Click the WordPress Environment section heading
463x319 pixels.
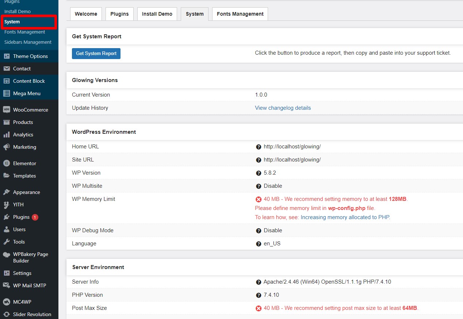(x=104, y=132)
